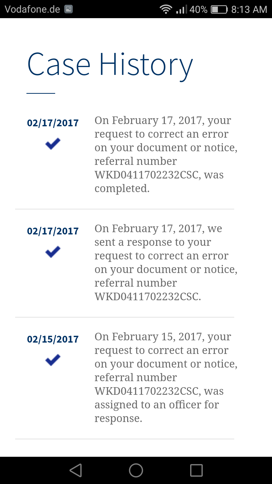This screenshot has width=272, height=484.
Task: Tap the 'assigned to an officer' description
Action: tap(166, 377)
